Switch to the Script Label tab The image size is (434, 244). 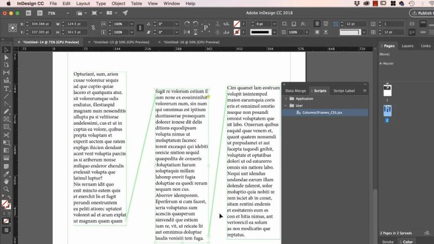pos(344,91)
